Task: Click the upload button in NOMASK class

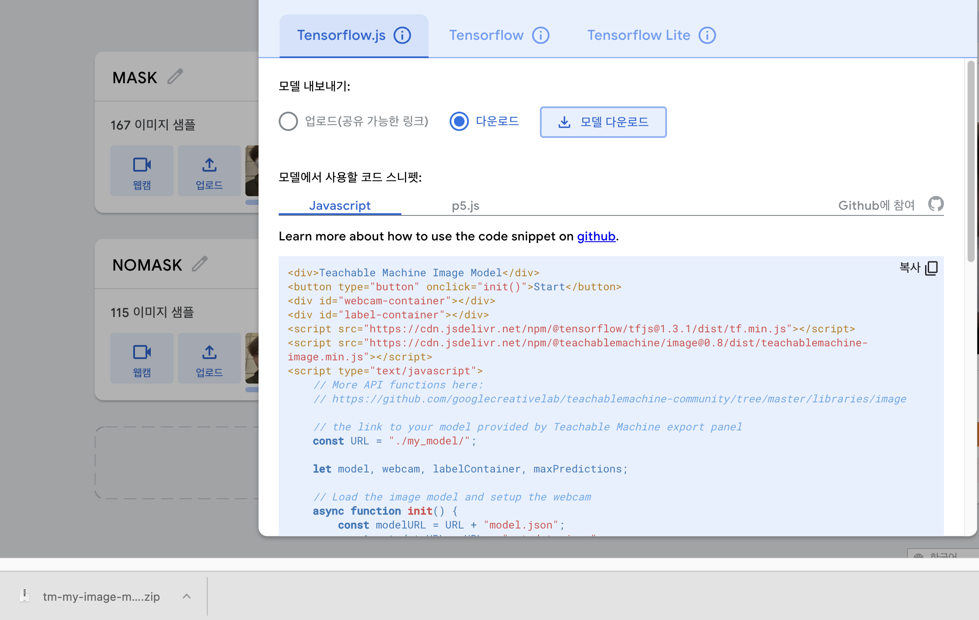Action: [209, 358]
